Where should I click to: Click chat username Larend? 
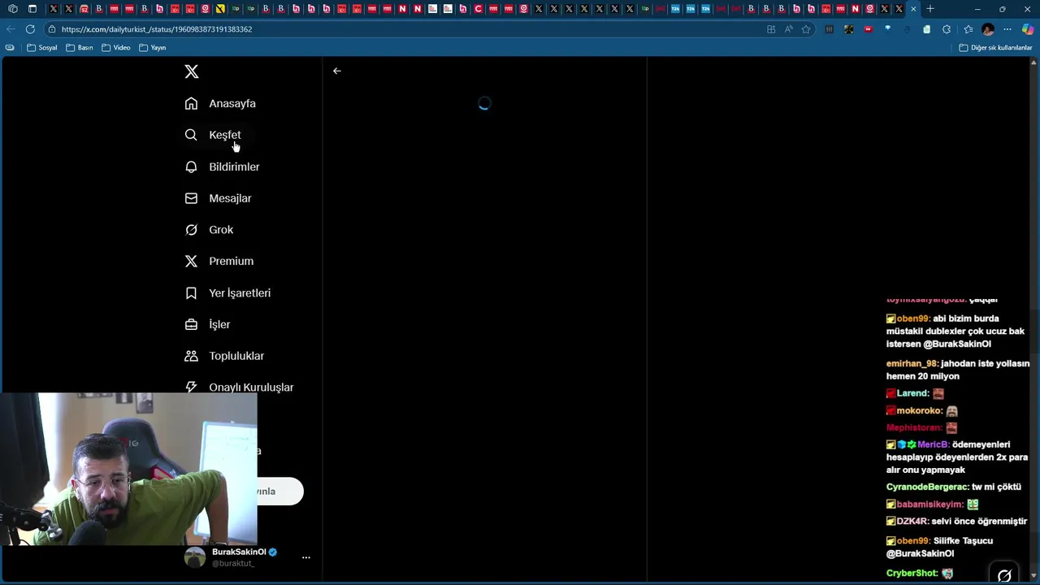click(x=912, y=393)
